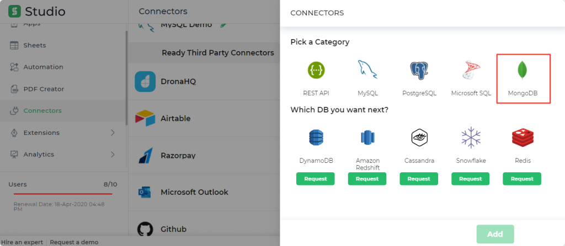Click the Hire an expert link
This screenshot has height=246, width=565.
tap(22, 242)
